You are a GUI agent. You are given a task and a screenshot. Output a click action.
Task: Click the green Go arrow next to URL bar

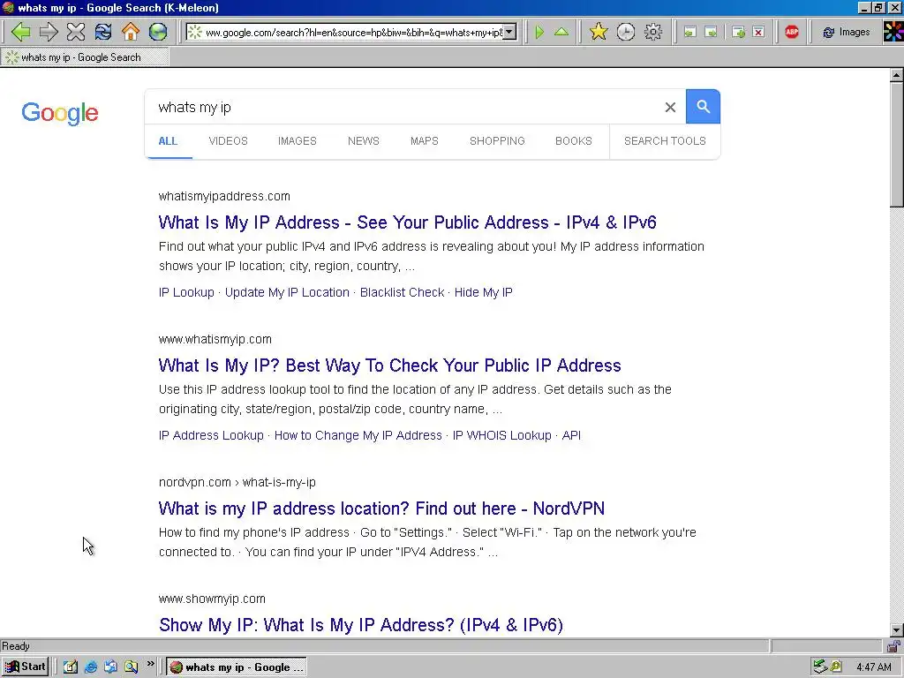[539, 32]
